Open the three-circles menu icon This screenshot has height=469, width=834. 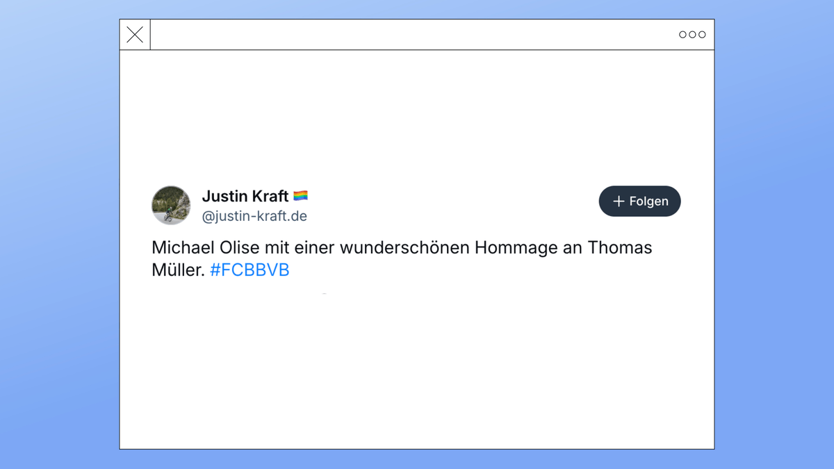[692, 35]
